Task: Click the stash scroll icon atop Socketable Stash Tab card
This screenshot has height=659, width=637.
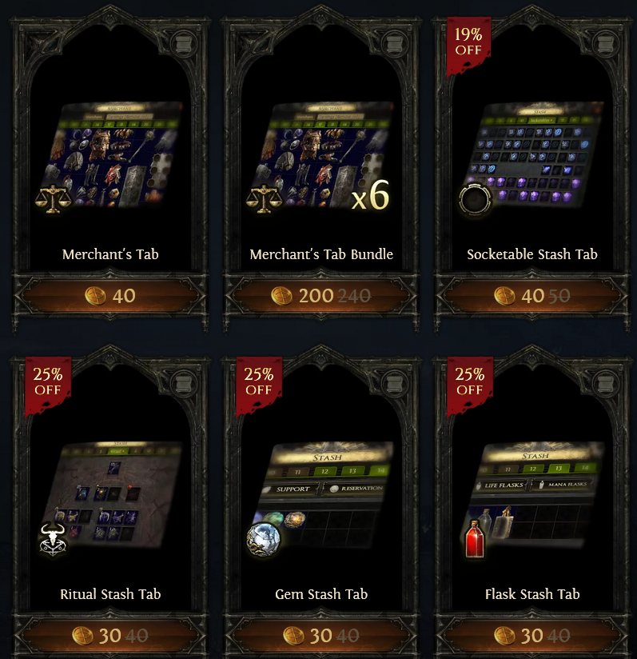Action: point(606,43)
